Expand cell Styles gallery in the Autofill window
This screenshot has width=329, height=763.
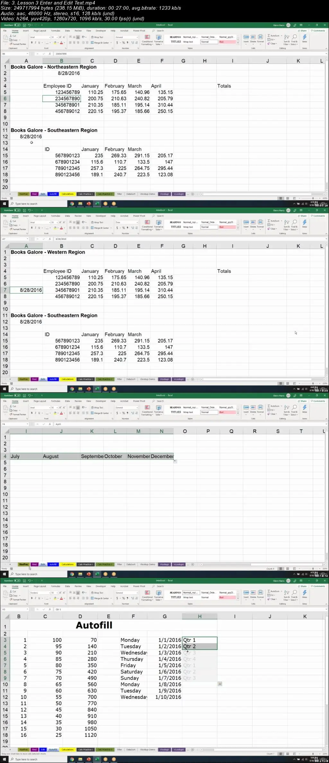pyautogui.click(x=238, y=599)
